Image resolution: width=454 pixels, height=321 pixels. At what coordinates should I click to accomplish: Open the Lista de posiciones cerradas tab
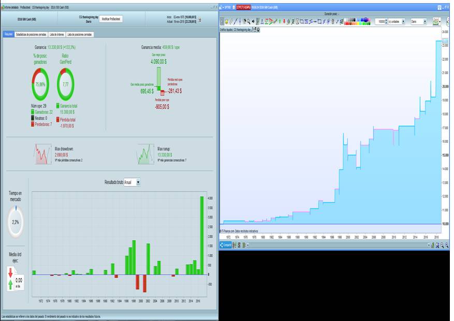(x=80, y=34)
